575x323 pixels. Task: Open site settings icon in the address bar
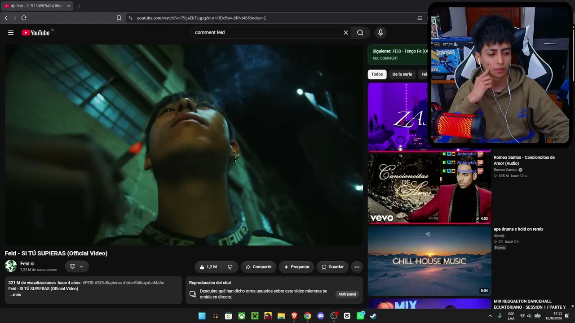130,18
